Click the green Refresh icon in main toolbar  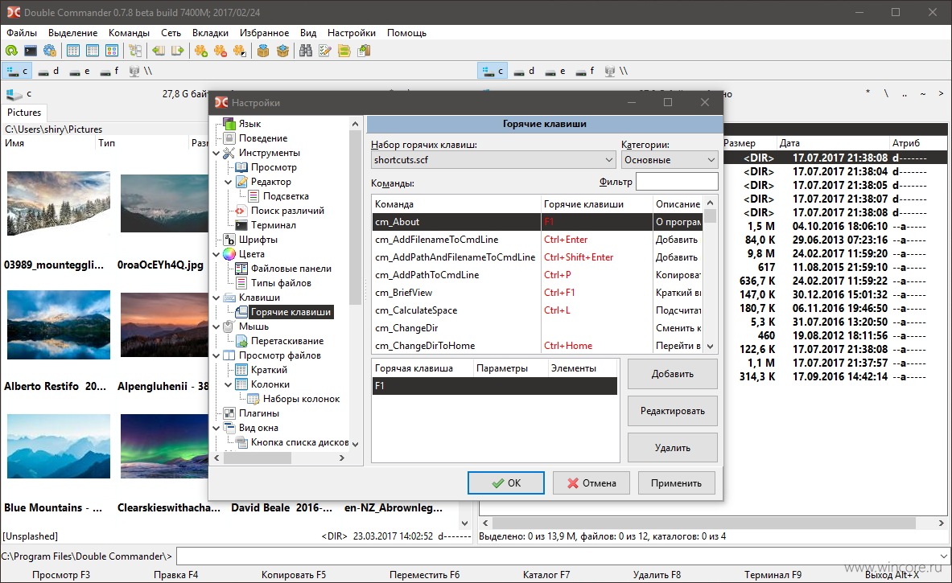pyautogui.click(x=11, y=51)
